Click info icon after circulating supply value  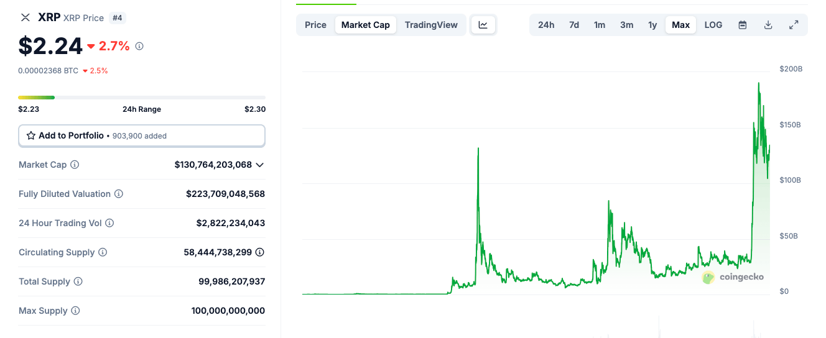(x=260, y=252)
